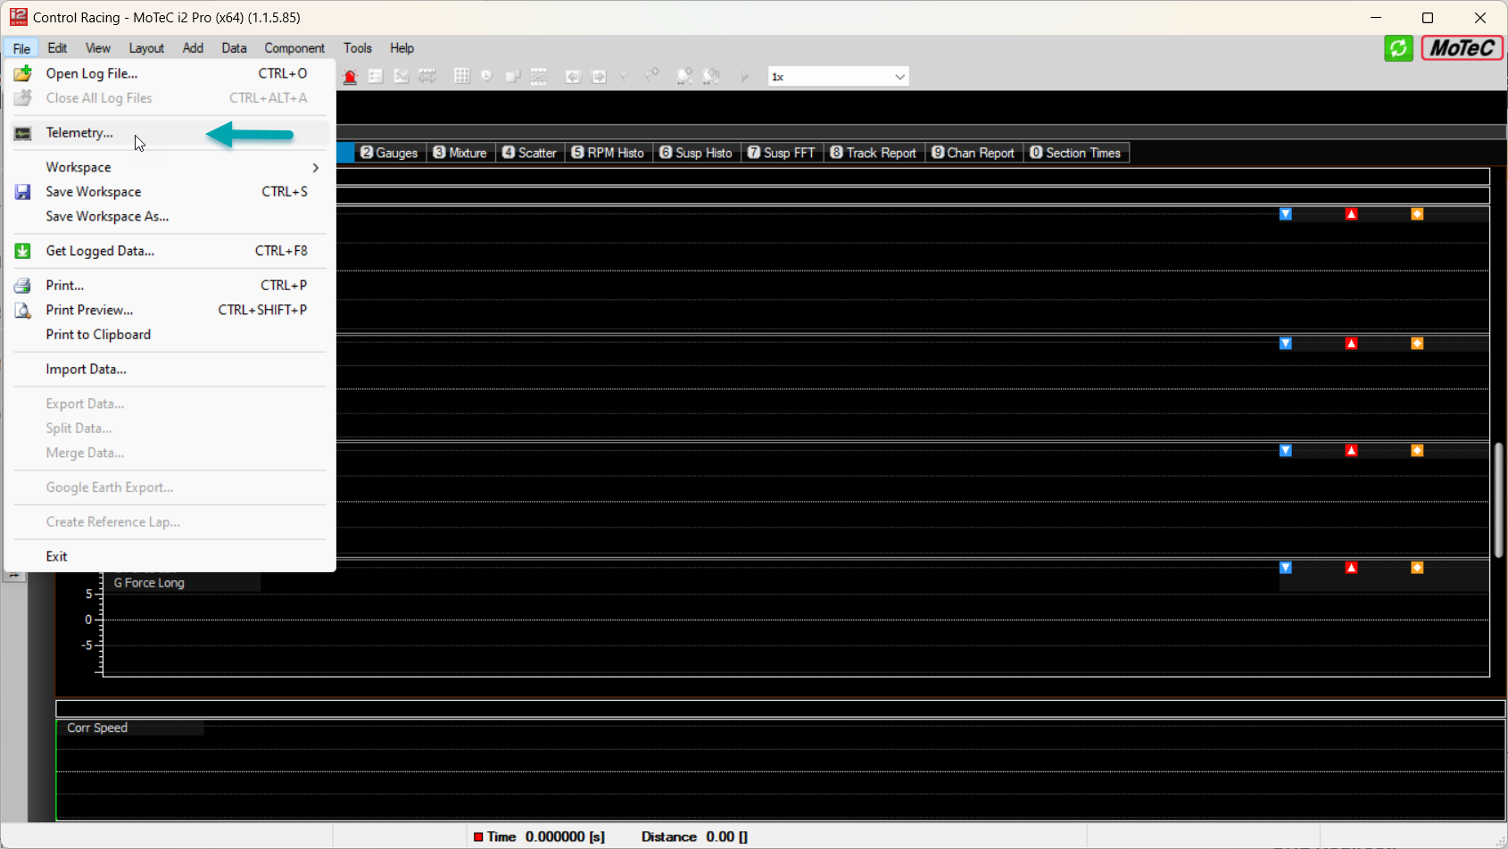
Task: Click the add flag marker toolbar icon
Action: 651,77
